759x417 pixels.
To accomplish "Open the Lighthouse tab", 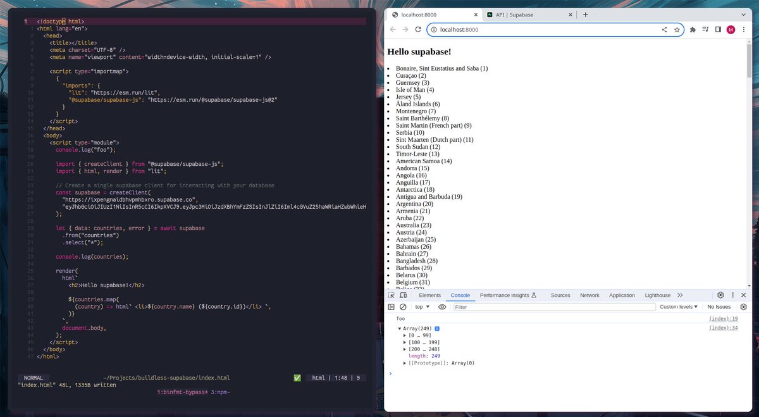I will [x=658, y=296].
